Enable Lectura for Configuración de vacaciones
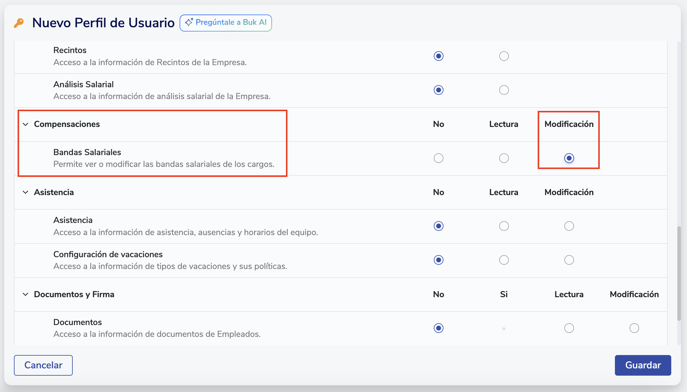 504,260
